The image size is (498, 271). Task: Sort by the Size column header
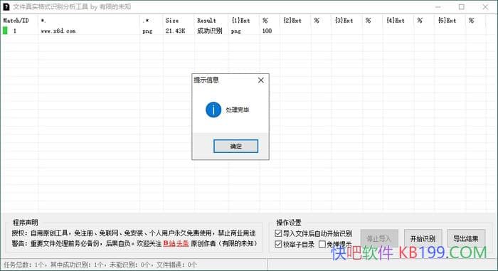tap(172, 21)
